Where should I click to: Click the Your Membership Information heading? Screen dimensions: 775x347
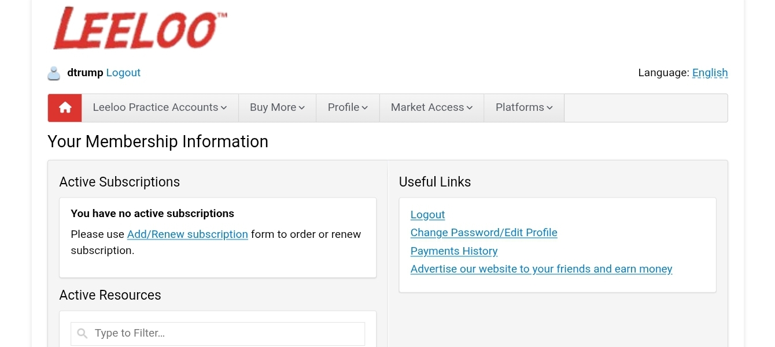coord(158,141)
